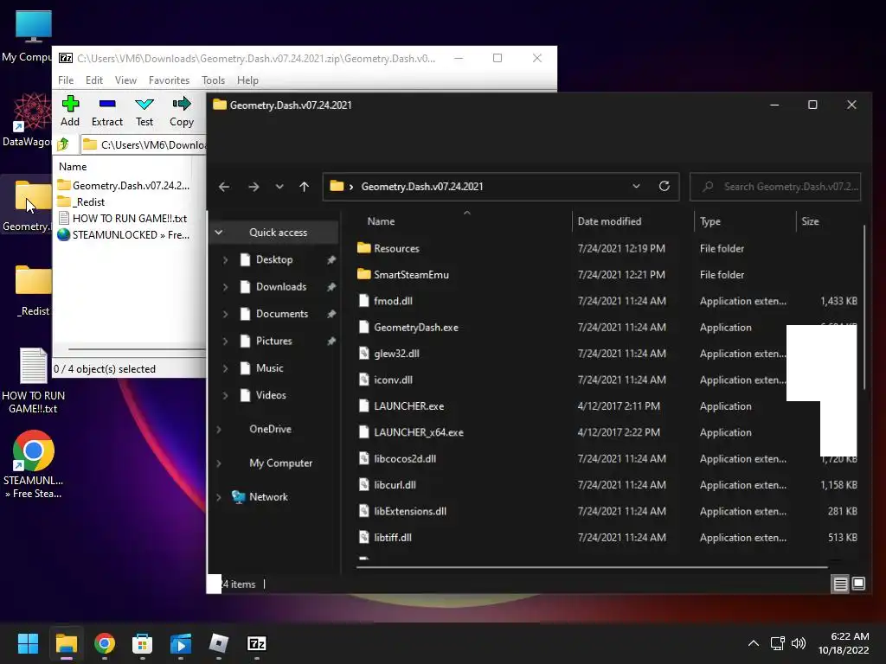Go back in File Explorer
Viewport: 886px width, 664px height.
pos(224,187)
